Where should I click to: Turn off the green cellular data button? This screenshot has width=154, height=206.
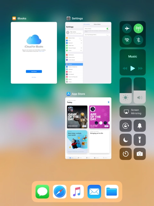click(x=138, y=28)
